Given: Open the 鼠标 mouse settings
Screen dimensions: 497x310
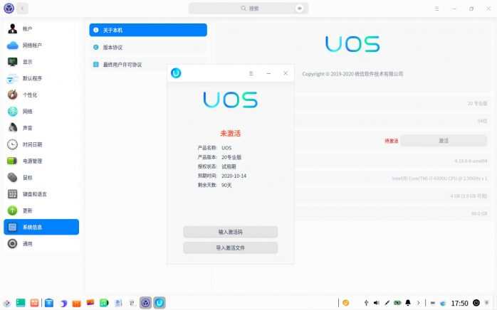Looking at the screenshot, I should (41, 177).
